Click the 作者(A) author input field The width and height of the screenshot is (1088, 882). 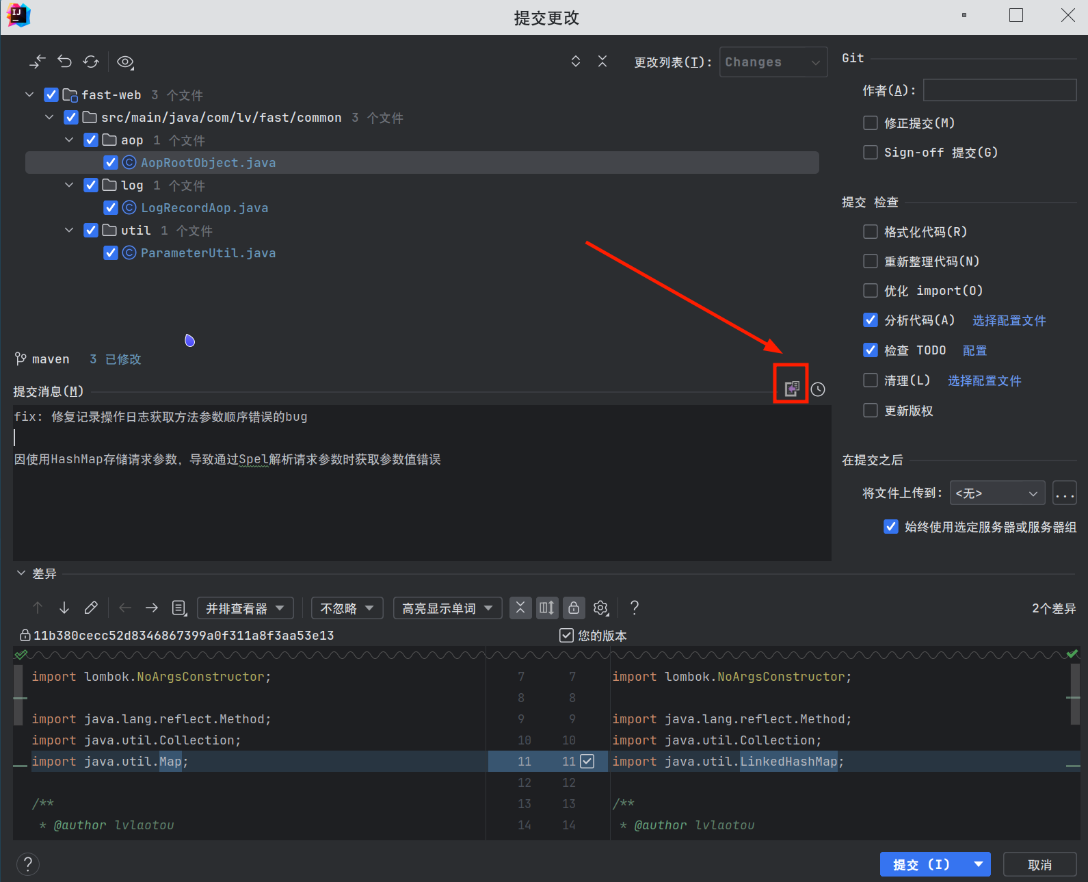1000,90
